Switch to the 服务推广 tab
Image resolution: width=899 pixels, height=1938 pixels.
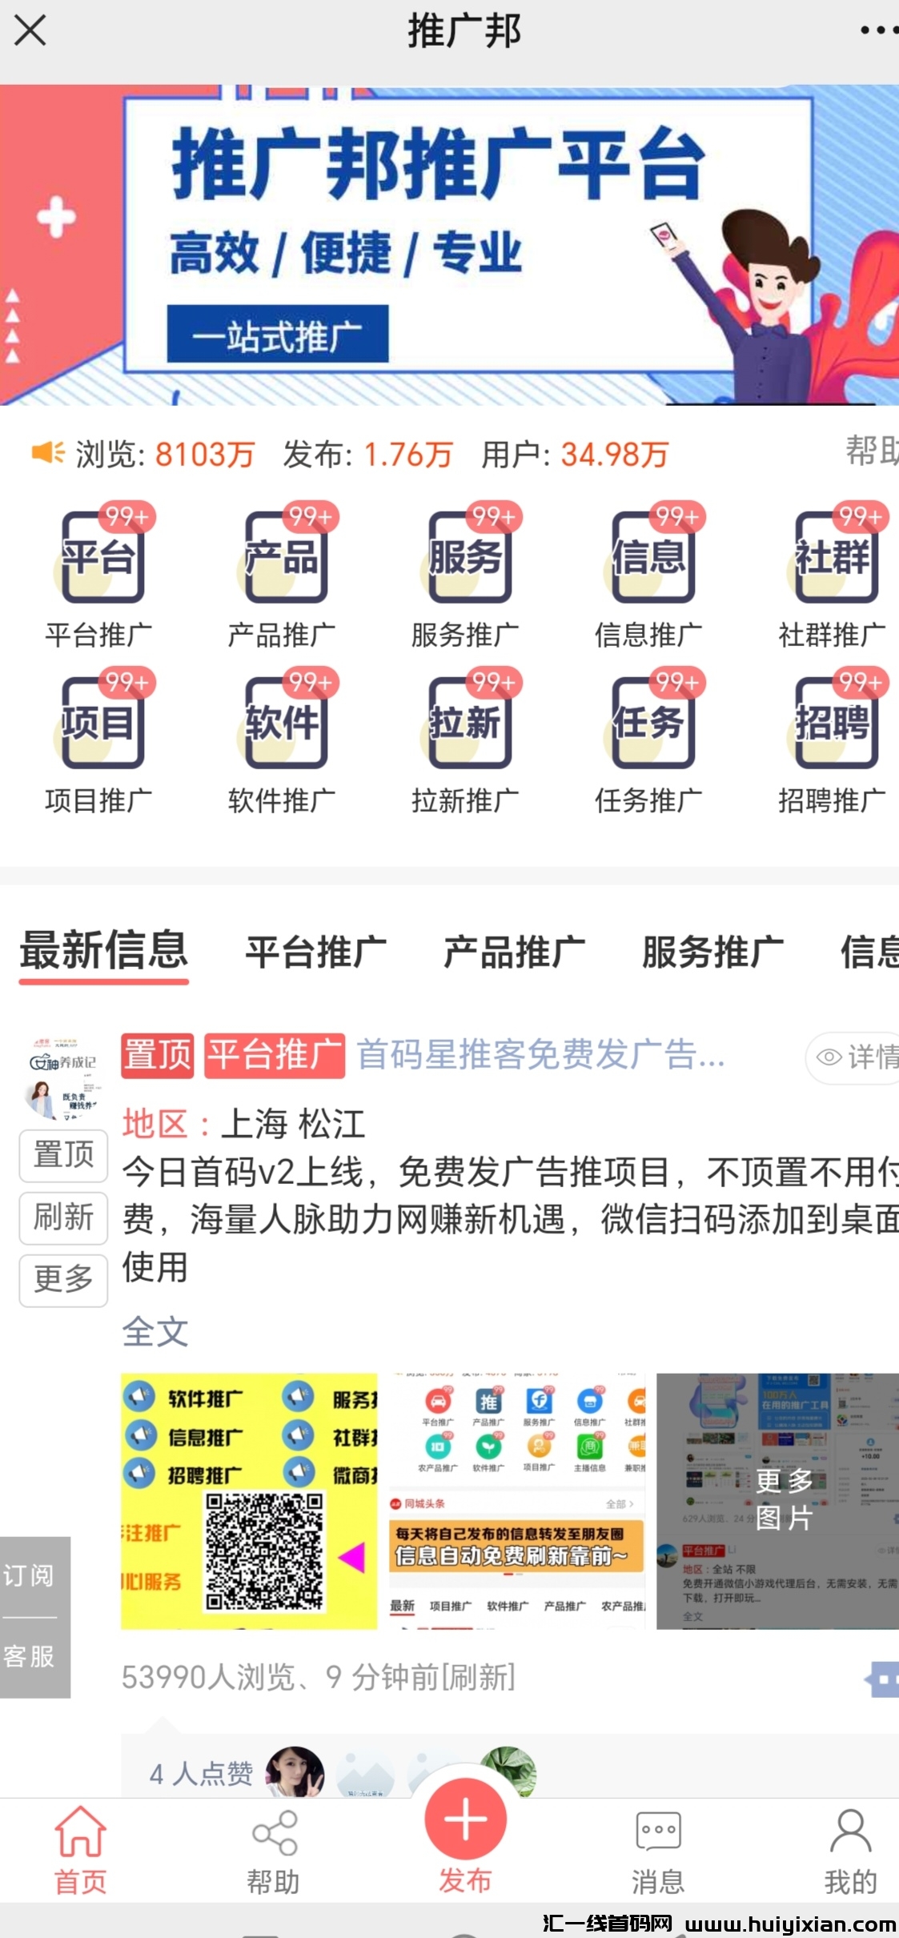(x=712, y=953)
